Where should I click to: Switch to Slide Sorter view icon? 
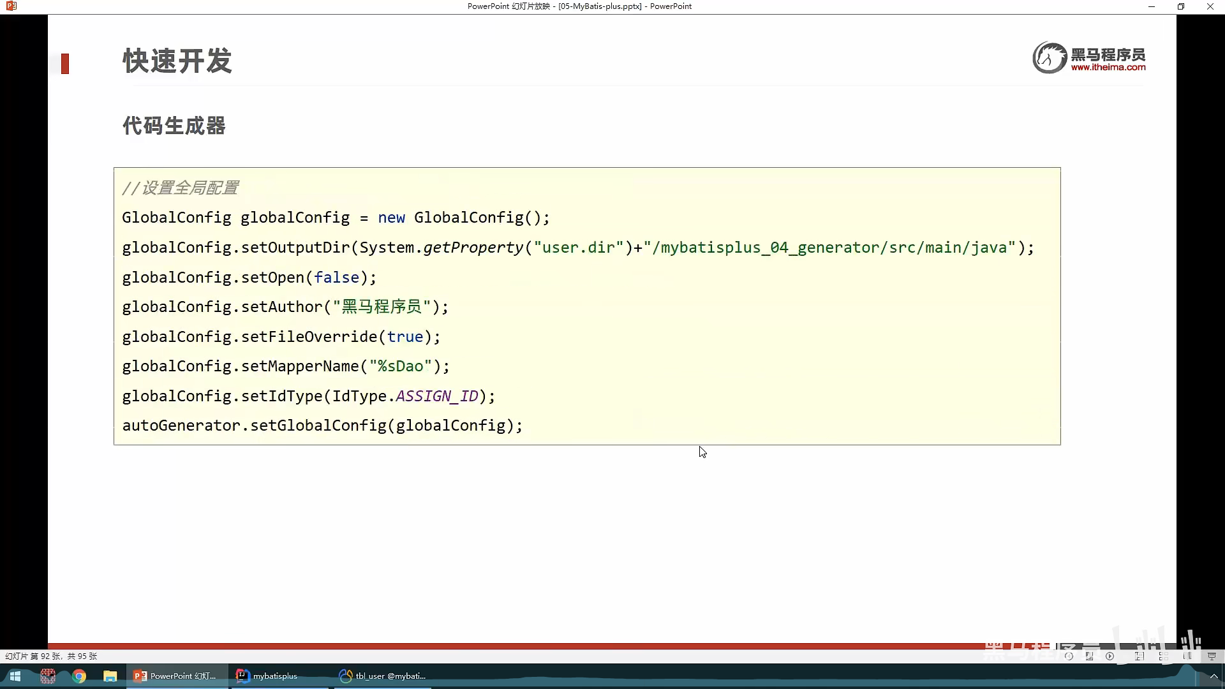1164,656
